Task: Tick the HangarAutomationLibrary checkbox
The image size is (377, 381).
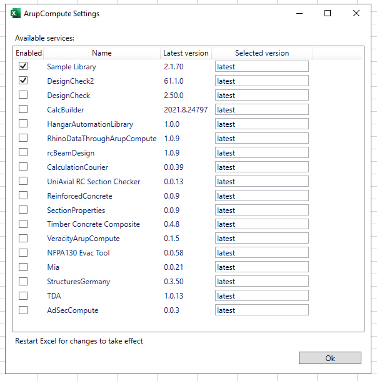Action: point(23,124)
